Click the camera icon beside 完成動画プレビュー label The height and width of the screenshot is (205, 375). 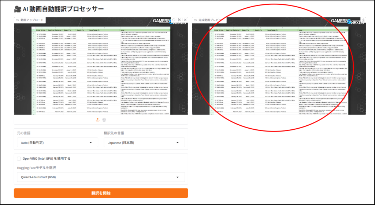tap(195, 20)
